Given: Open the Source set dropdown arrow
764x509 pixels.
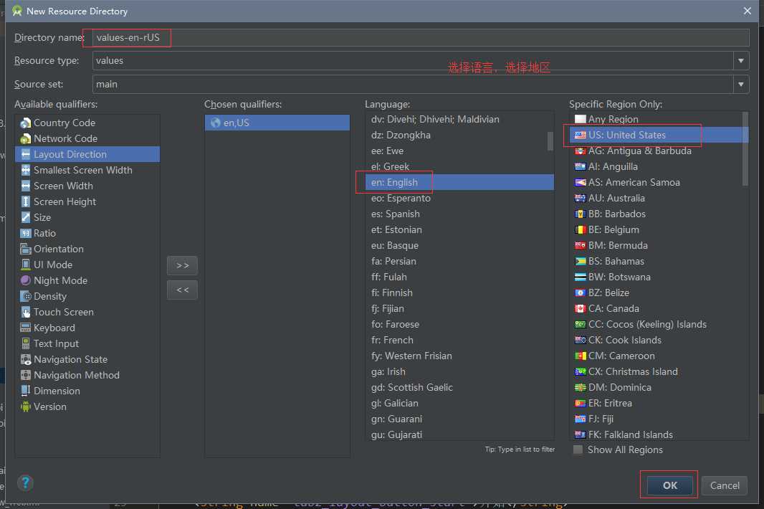Looking at the screenshot, I should point(740,85).
